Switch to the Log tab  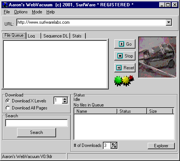(x=33, y=36)
